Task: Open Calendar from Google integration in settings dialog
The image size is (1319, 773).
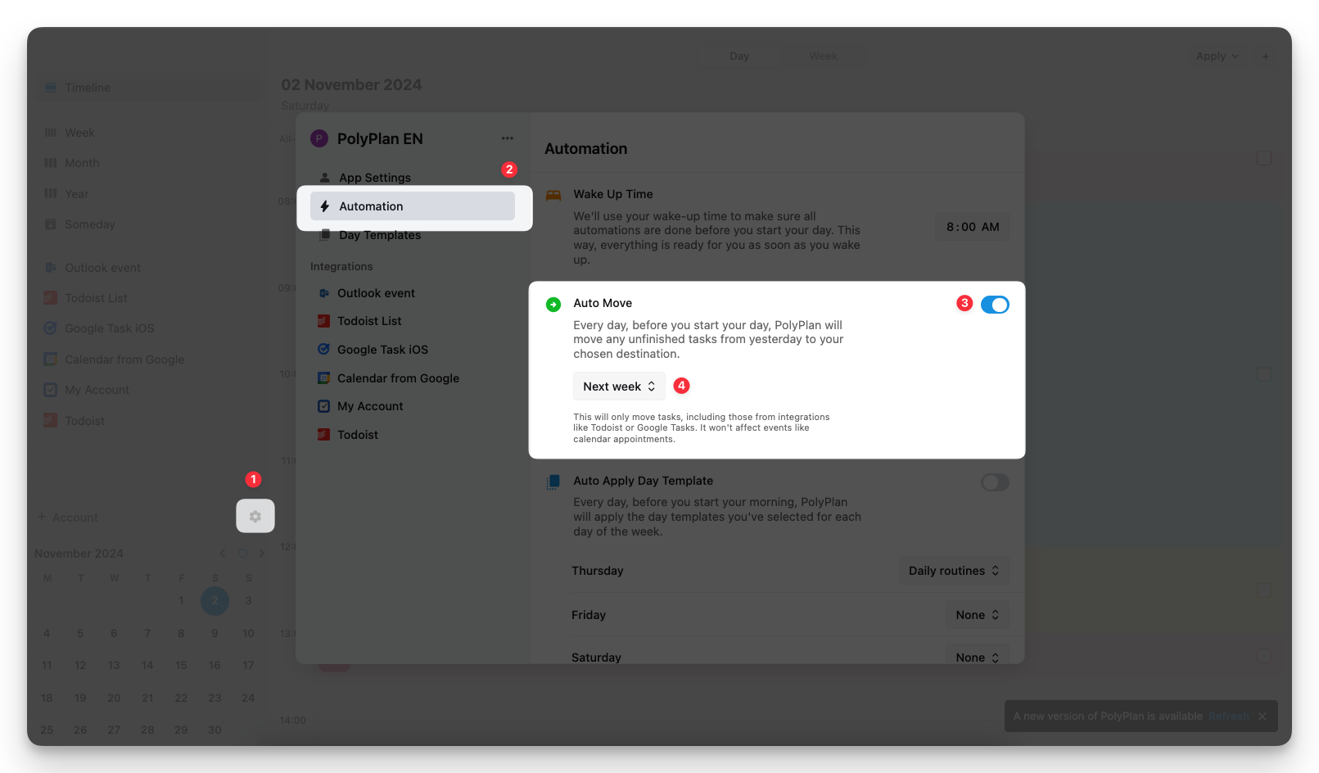Action: click(413, 378)
